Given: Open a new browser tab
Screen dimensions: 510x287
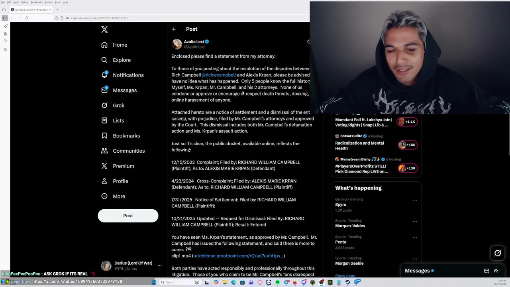Looking at the screenshot, I should pos(57,10).
